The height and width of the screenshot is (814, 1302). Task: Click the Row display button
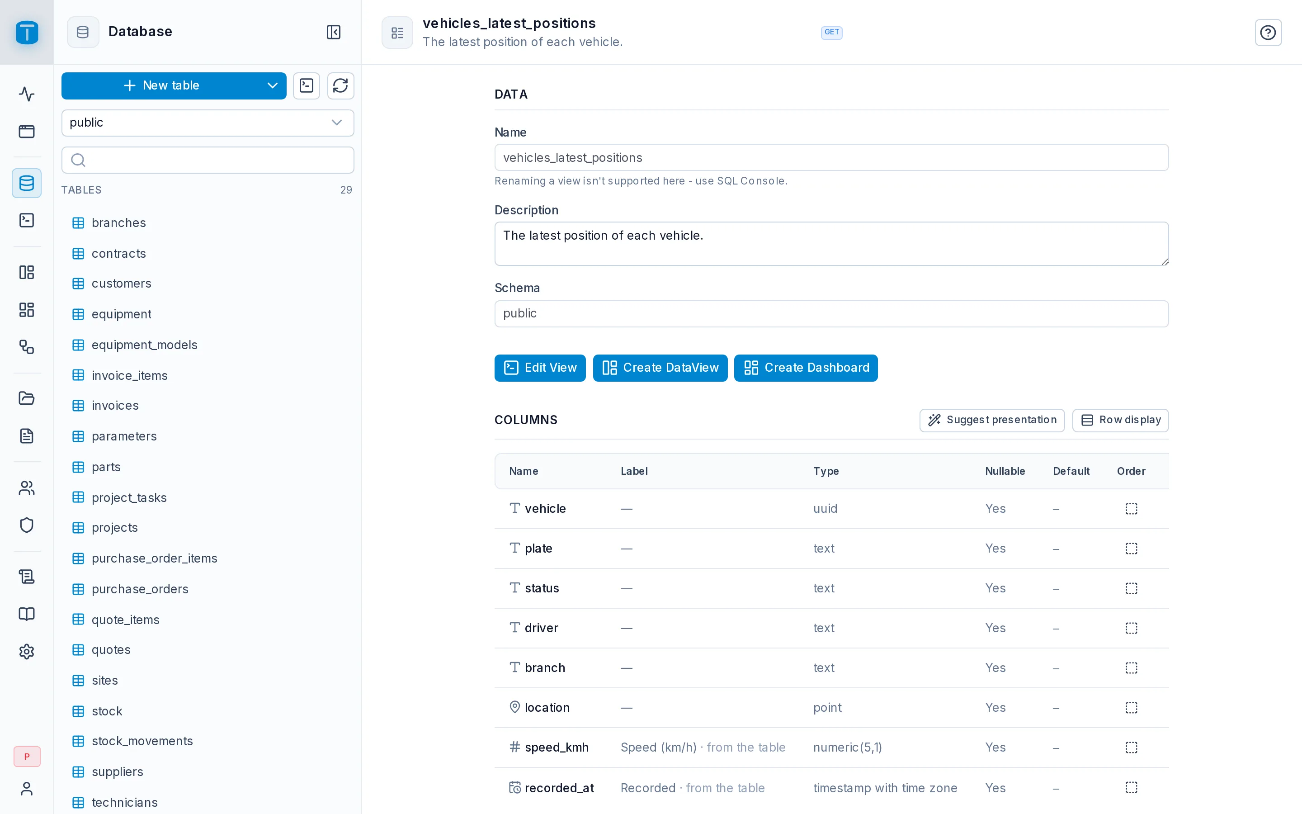coord(1120,420)
